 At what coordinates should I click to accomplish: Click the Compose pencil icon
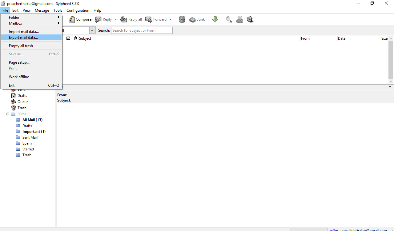[x=71, y=19]
